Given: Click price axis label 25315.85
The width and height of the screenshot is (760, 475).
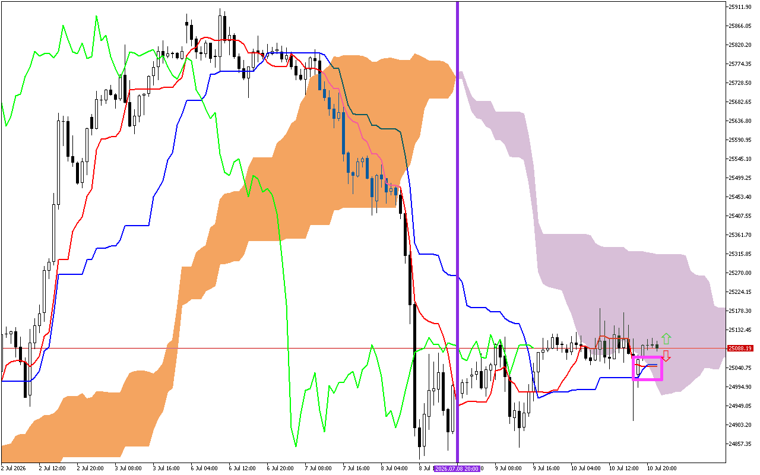Looking at the screenshot, I should point(741,254).
